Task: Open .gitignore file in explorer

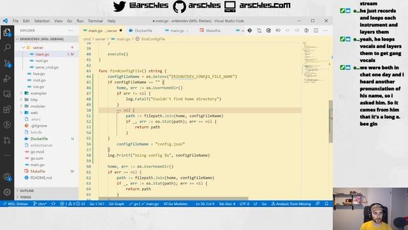Action: click(x=47, y=126)
